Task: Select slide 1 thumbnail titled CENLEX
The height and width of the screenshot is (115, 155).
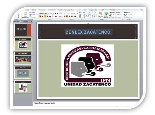Action: coord(23,30)
